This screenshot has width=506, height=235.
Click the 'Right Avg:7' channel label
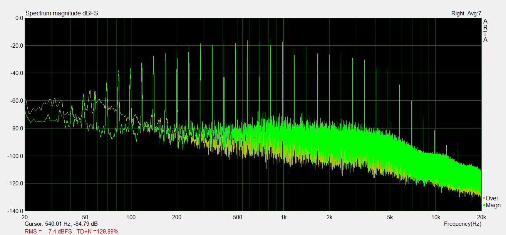coord(466,13)
